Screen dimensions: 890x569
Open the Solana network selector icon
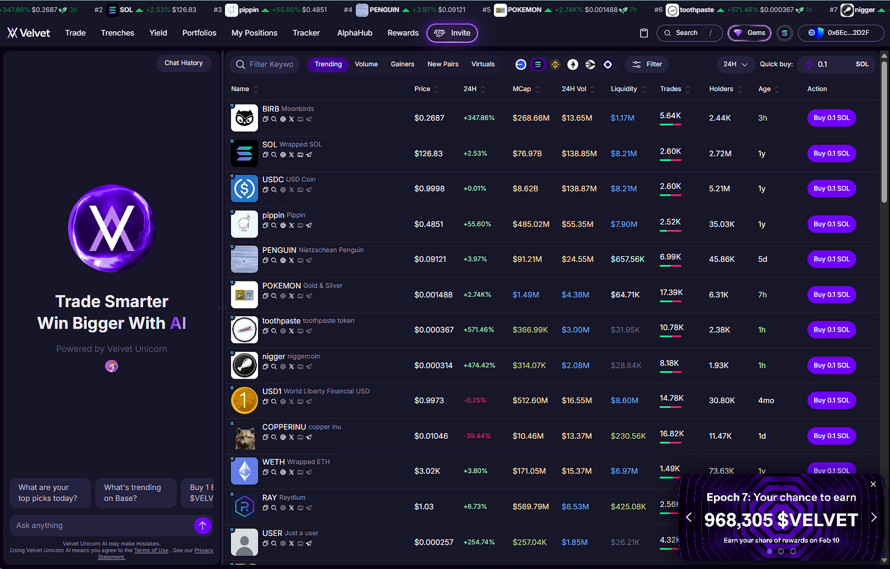(x=785, y=33)
